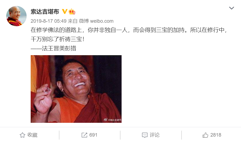Click the Weibo watermark on photo
This screenshot has height=142, width=241.
pyautogui.click(x=113, y=120)
